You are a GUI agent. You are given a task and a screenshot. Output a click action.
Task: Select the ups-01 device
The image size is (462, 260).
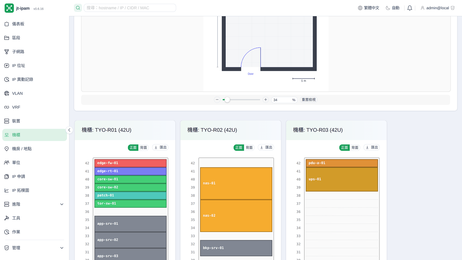point(342,179)
